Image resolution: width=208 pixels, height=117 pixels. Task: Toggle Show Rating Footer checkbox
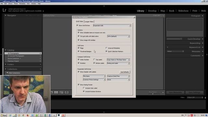79,84
